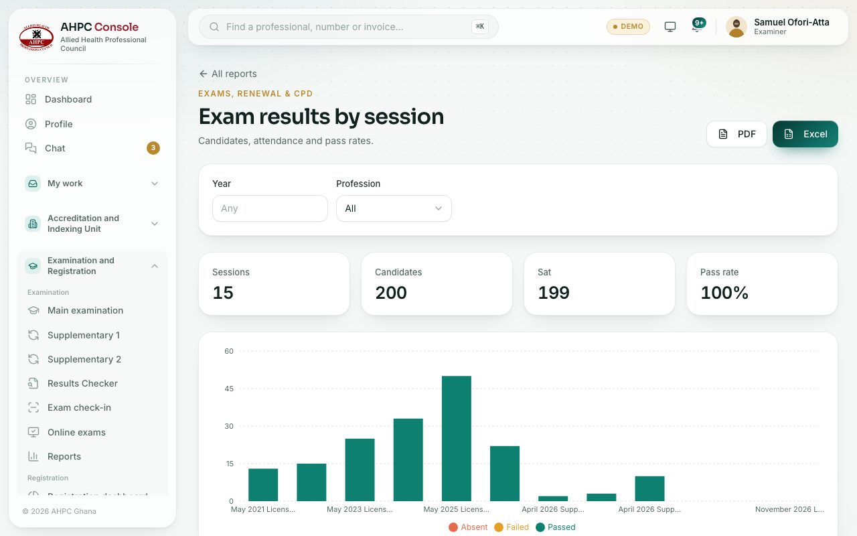The image size is (857, 536).
Task: Go to Dashboard in sidebar
Action: tap(92, 99)
